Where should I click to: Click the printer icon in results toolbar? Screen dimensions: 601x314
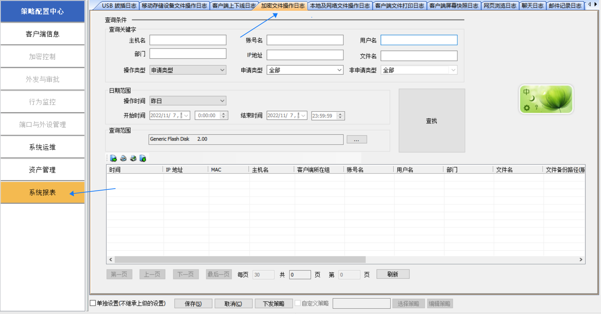point(123,158)
